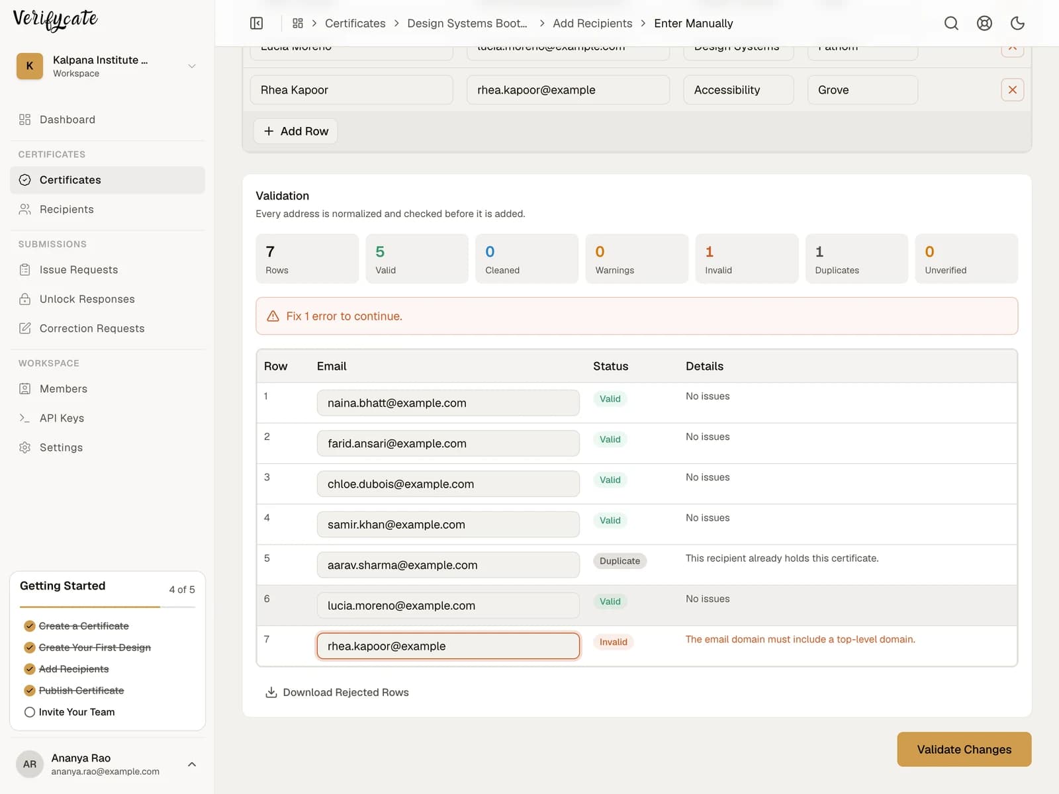This screenshot has height=794, width=1059.
Task: Click Getting Started progress bar
Action: [107, 607]
